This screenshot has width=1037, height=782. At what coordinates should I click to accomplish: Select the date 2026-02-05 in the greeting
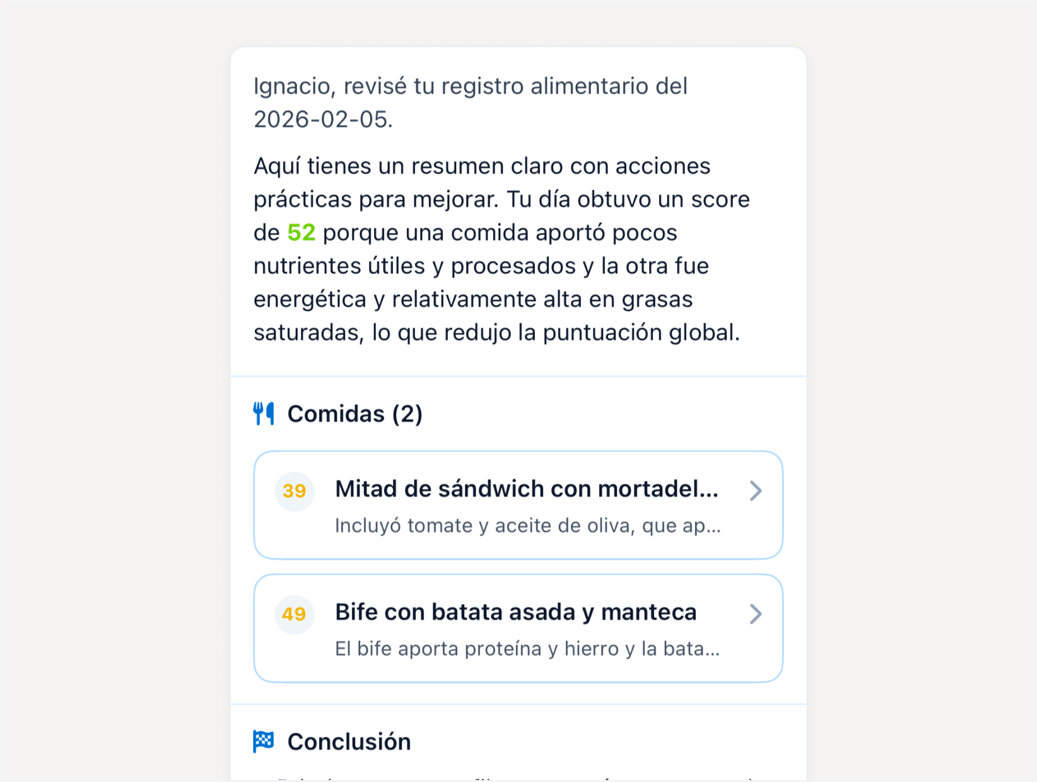click(x=322, y=119)
